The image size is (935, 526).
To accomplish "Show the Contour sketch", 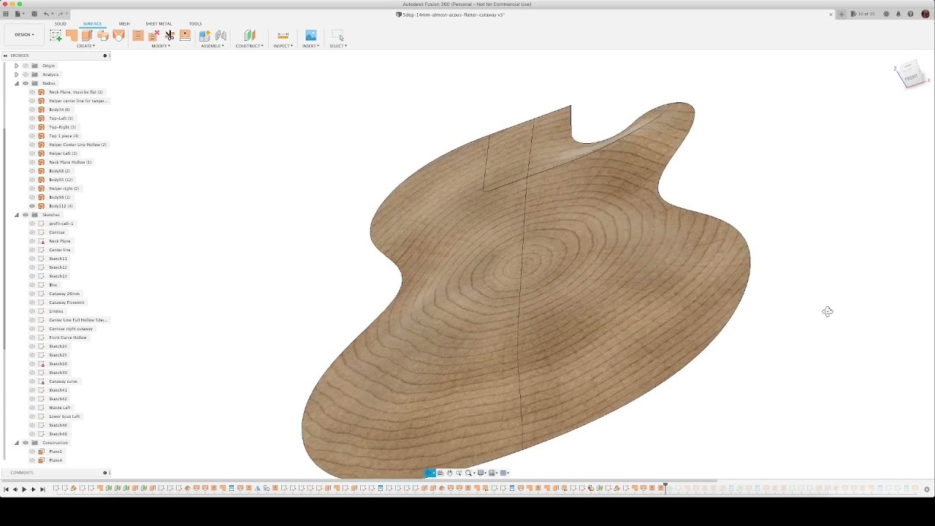I will coord(32,232).
